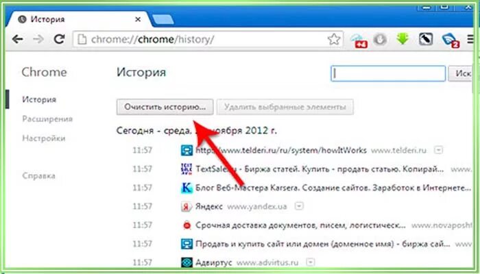Open История in the left sidebar
This screenshot has width=480, height=274.
click(x=39, y=99)
